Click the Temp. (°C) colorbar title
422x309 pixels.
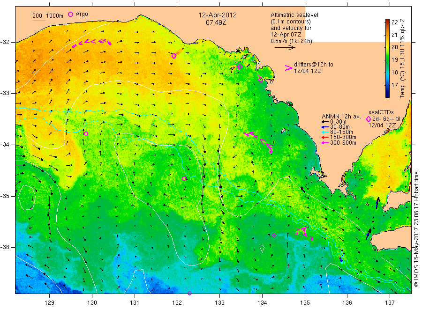(x=402, y=59)
